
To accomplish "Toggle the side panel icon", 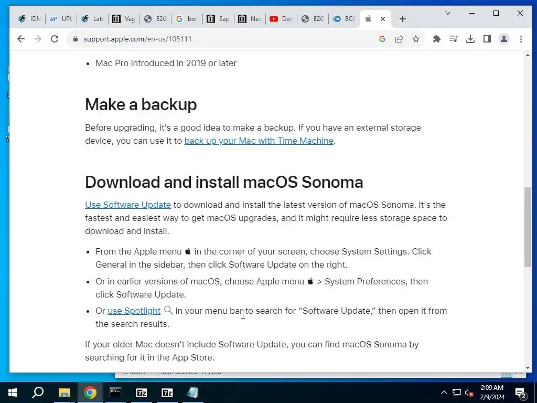I will (x=487, y=39).
